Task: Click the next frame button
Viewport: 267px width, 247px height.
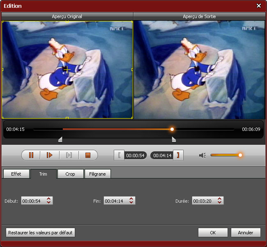Action: click(69, 155)
